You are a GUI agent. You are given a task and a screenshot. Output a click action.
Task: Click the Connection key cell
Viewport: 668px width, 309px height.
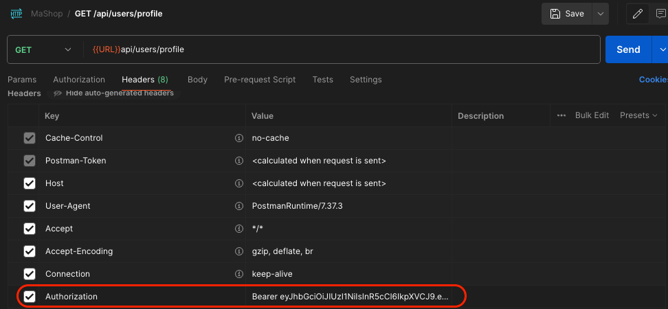(x=142, y=274)
